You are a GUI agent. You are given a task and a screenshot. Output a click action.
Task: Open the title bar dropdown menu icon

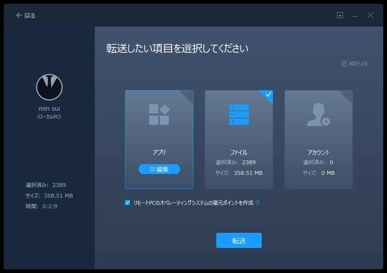coord(340,15)
